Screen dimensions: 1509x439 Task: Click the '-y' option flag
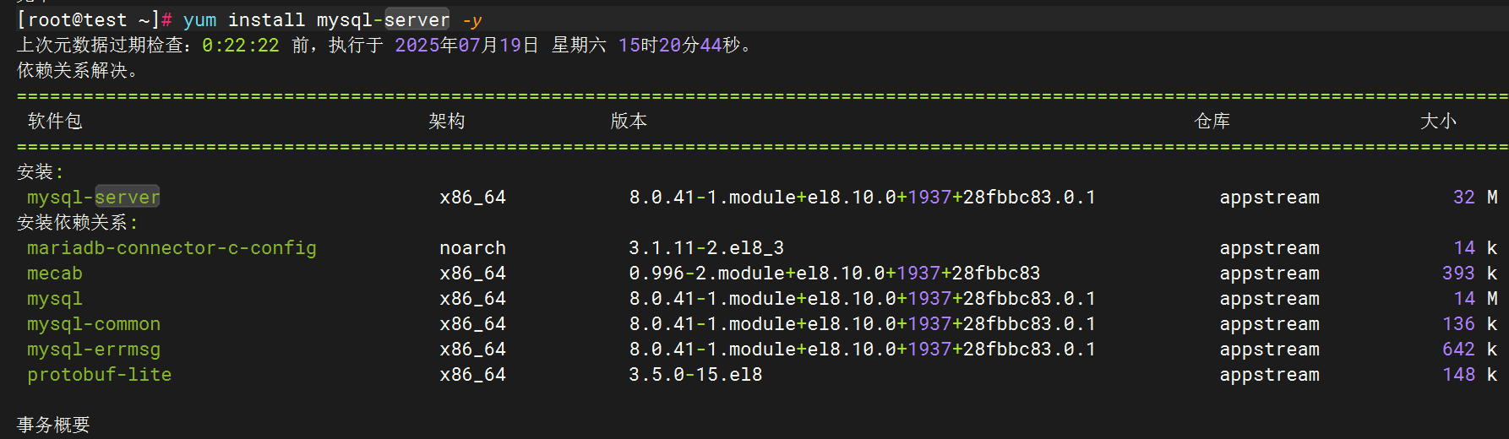point(472,20)
